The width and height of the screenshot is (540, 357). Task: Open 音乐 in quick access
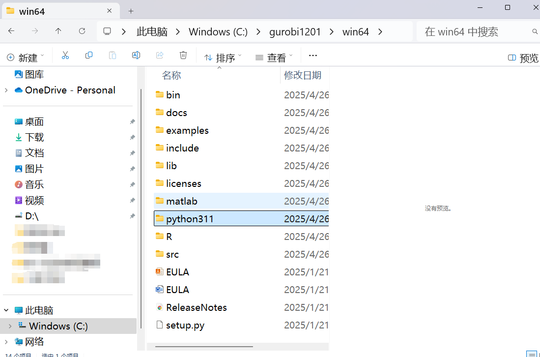[x=29, y=185]
